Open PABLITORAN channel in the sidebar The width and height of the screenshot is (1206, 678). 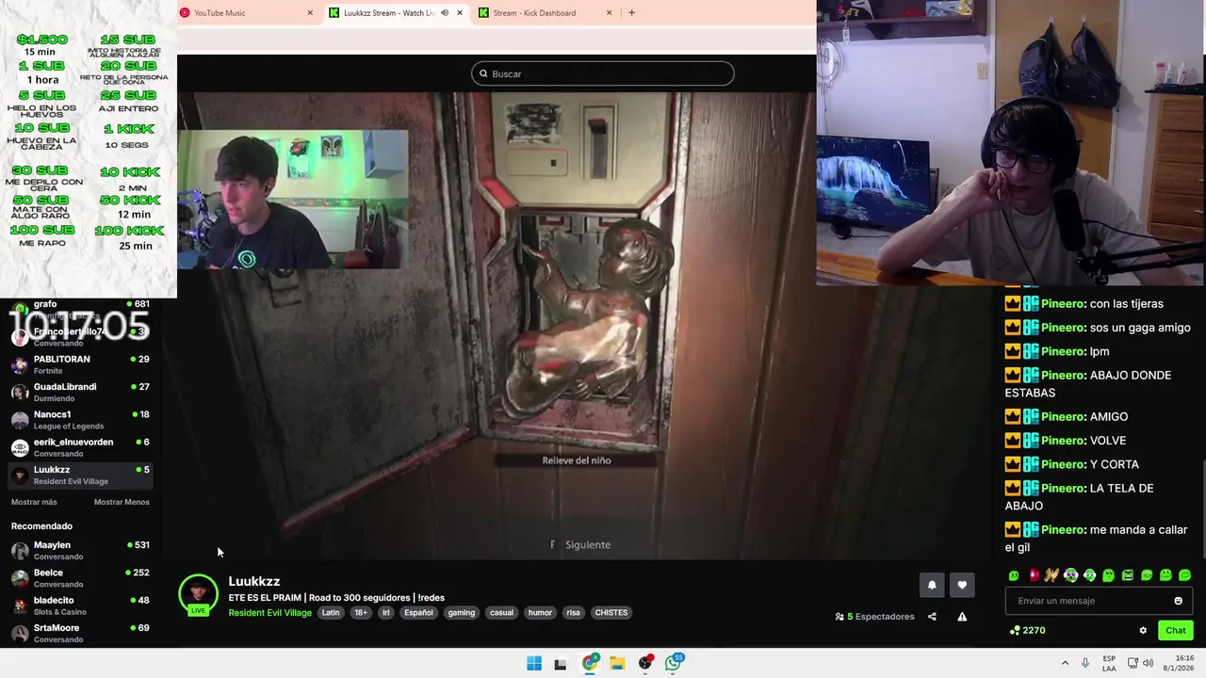[80, 364]
